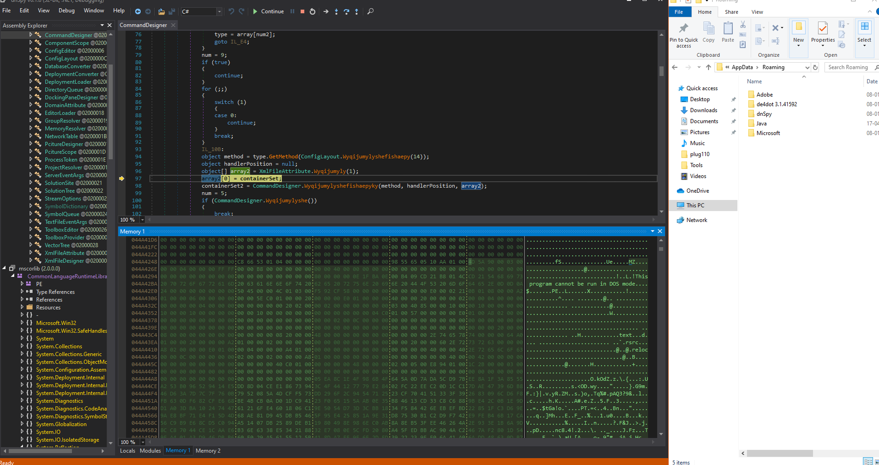Click the Step Into arrow icon
Screen dimensions: 879x465
click(x=336, y=11)
